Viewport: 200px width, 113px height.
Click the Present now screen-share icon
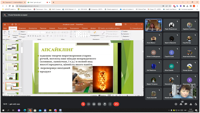tap(99, 104)
